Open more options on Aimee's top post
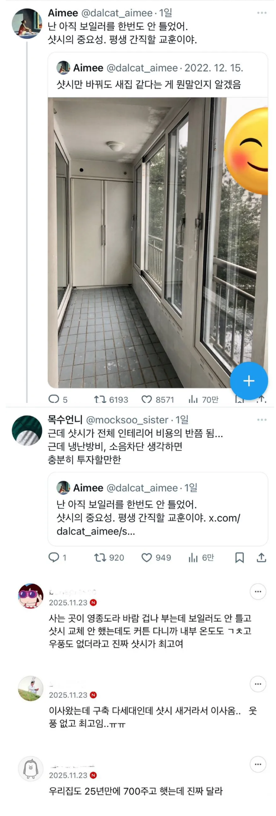Viewport: 276px width, 816px height. point(262,13)
